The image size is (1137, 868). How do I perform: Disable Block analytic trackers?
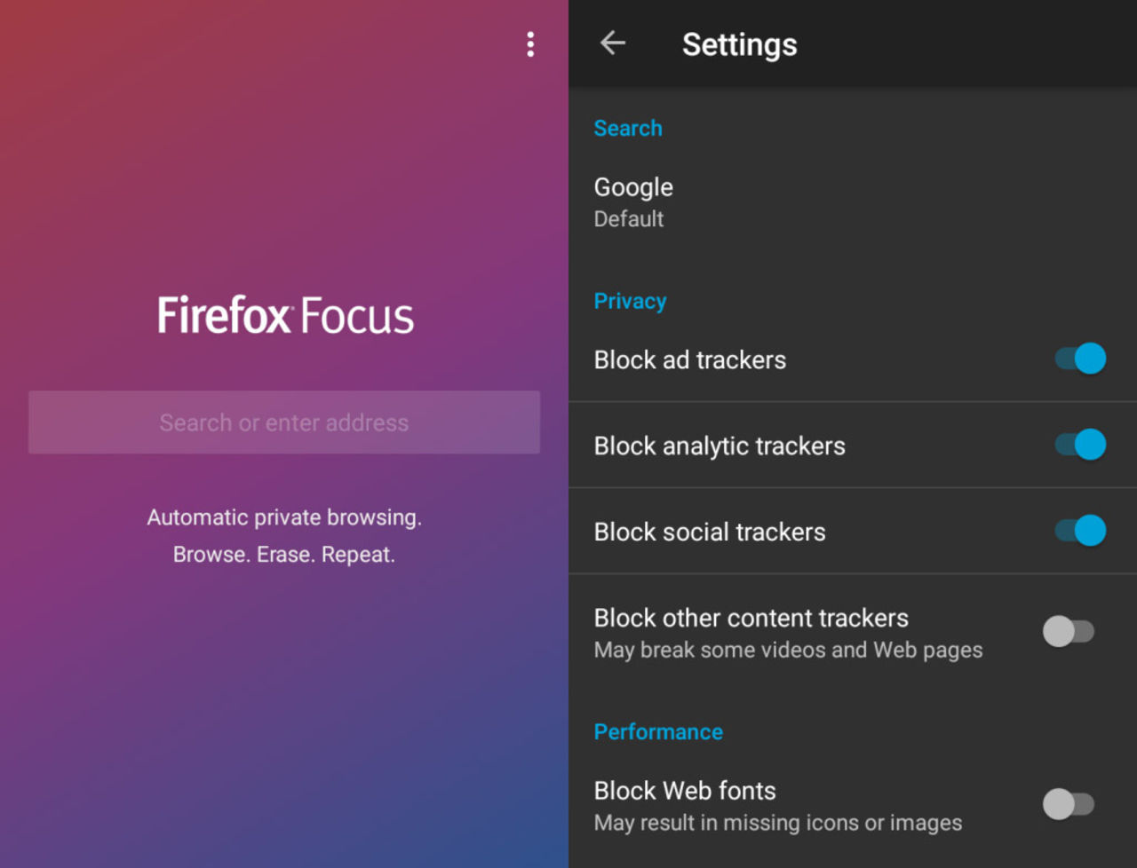[1077, 445]
